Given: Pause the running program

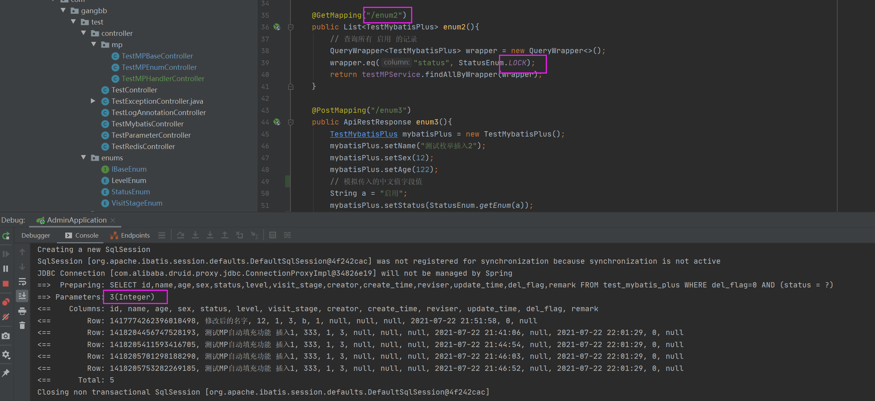Looking at the screenshot, I should point(6,269).
